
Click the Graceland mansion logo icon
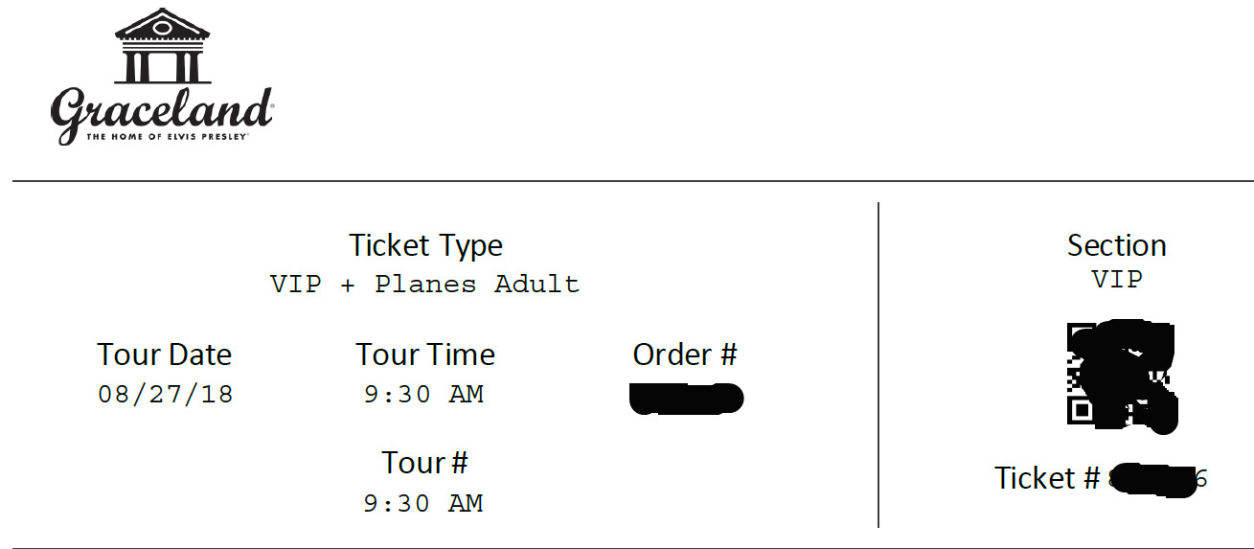tap(162, 46)
